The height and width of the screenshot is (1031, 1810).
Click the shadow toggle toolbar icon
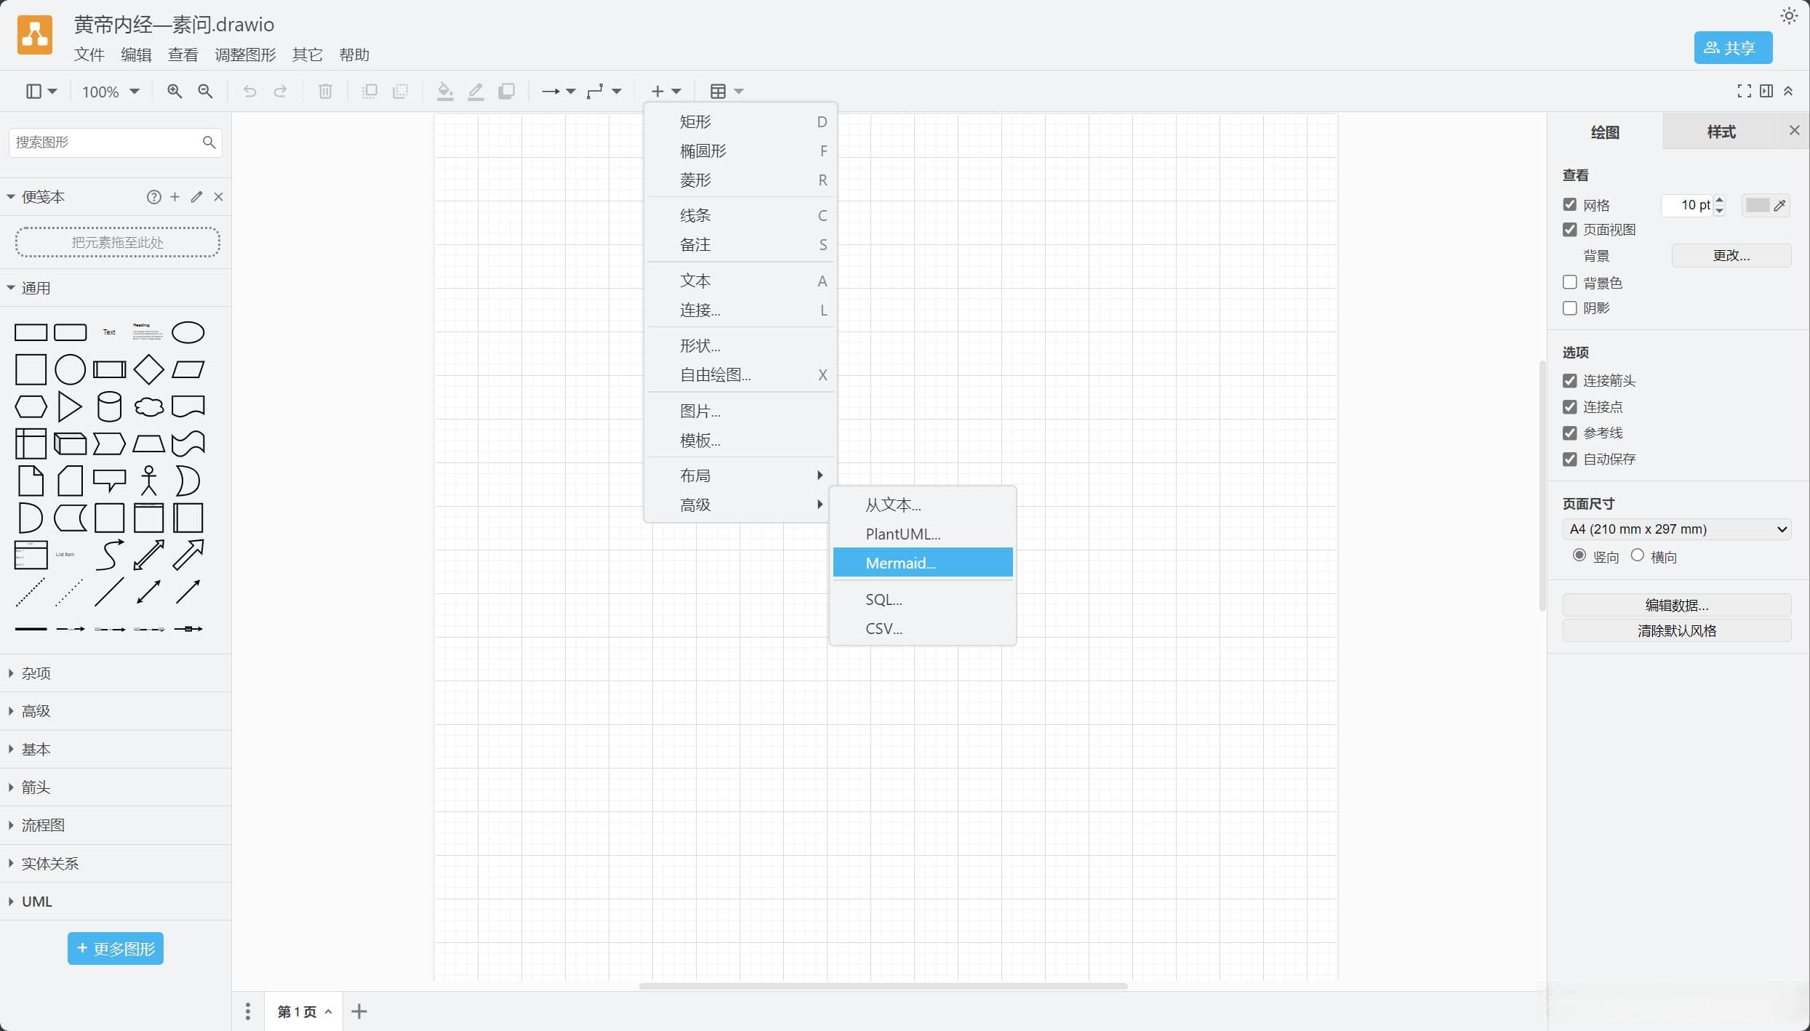click(507, 91)
